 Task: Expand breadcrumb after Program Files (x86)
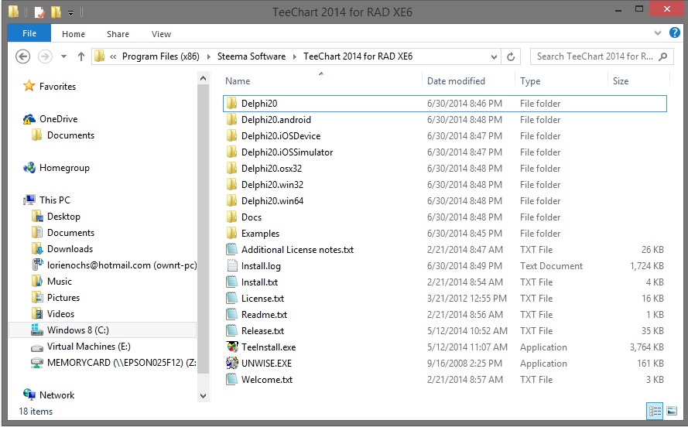(208, 56)
